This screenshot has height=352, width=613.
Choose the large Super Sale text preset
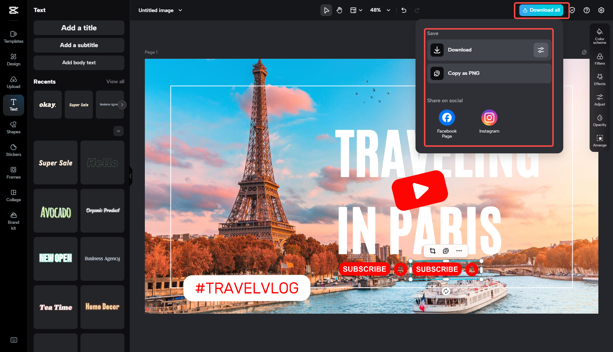pyautogui.click(x=56, y=162)
